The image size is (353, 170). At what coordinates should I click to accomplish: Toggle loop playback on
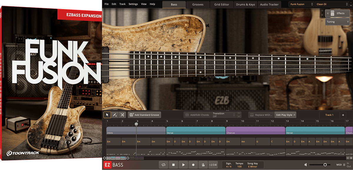163,165
